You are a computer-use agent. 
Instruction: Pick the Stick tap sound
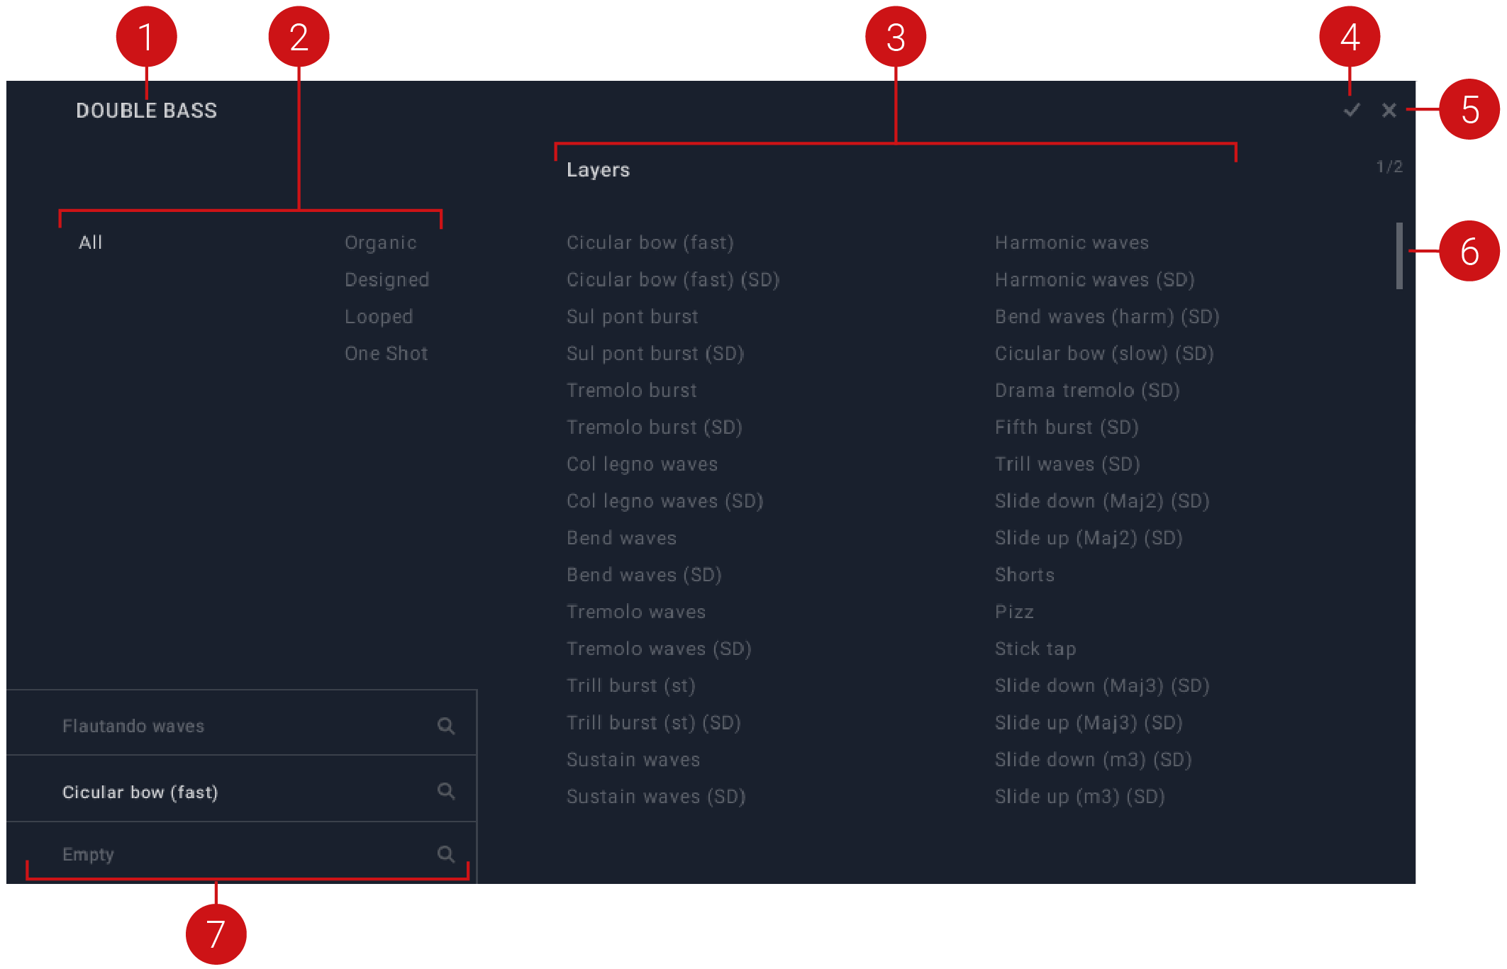click(1035, 648)
